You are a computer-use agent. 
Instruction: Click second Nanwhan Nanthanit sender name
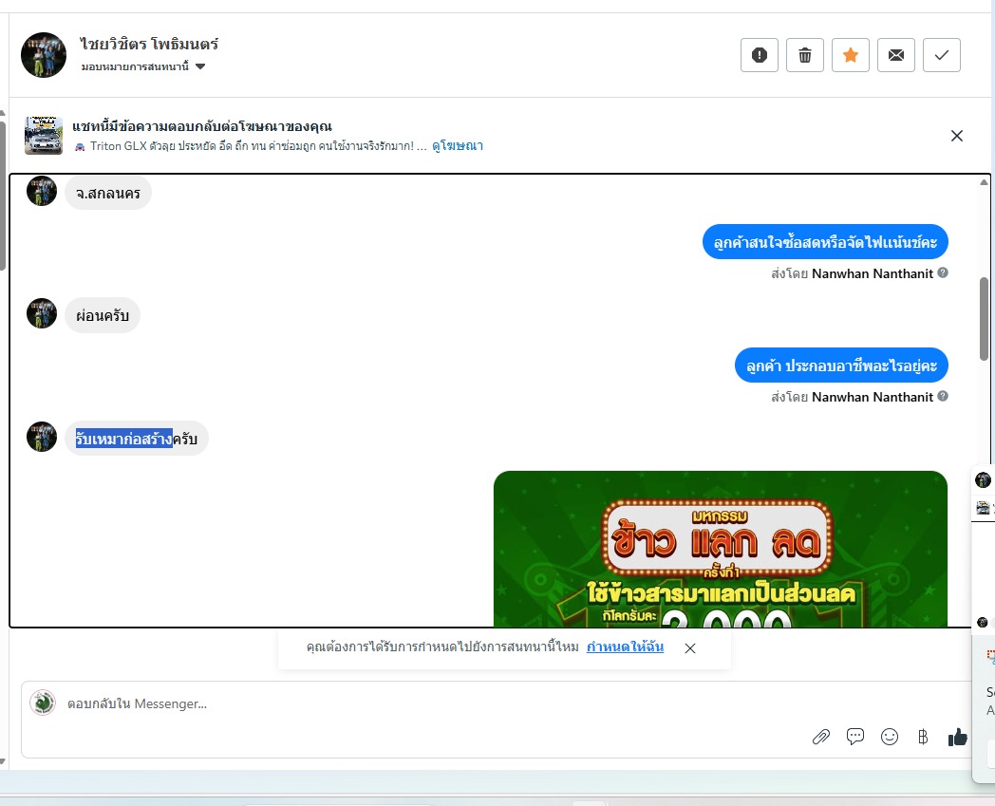(873, 397)
